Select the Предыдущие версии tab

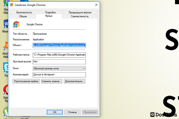80,12
